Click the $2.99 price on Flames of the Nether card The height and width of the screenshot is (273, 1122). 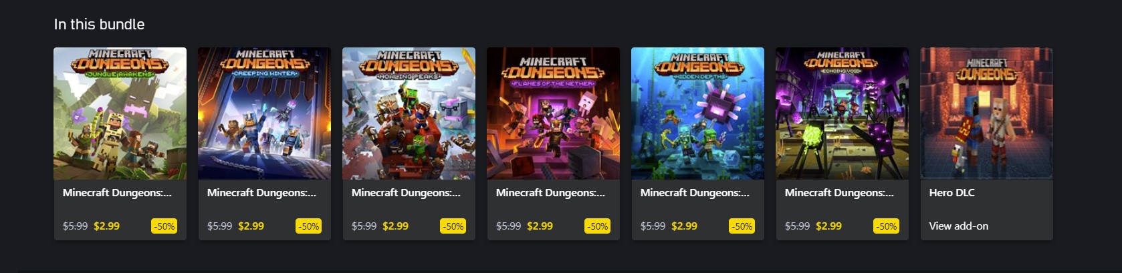[x=540, y=226]
